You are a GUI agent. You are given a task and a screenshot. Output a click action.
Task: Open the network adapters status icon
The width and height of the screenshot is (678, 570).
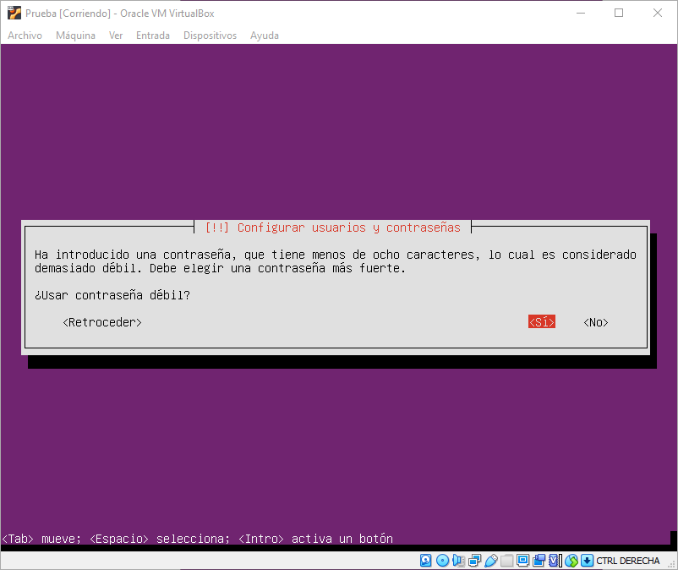pos(474,561)
